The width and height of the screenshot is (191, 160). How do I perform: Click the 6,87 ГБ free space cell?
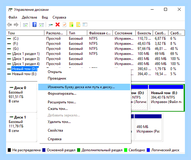click(160, 39)
